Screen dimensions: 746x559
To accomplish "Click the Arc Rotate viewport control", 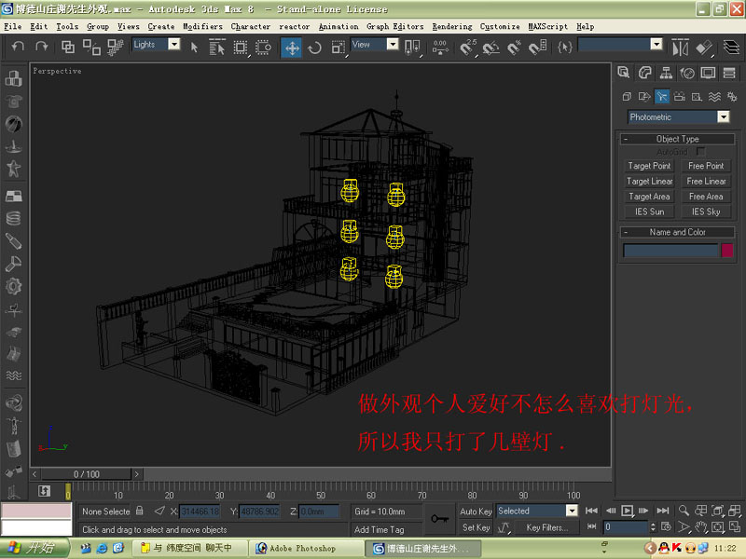I will click(x=718, y=526).
